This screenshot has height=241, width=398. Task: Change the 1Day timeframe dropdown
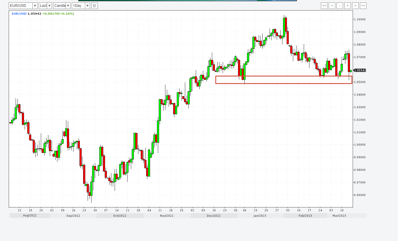[x=81, y=6]
